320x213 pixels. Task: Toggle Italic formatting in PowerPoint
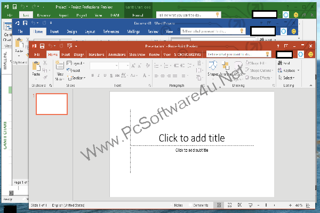[99, 76]
